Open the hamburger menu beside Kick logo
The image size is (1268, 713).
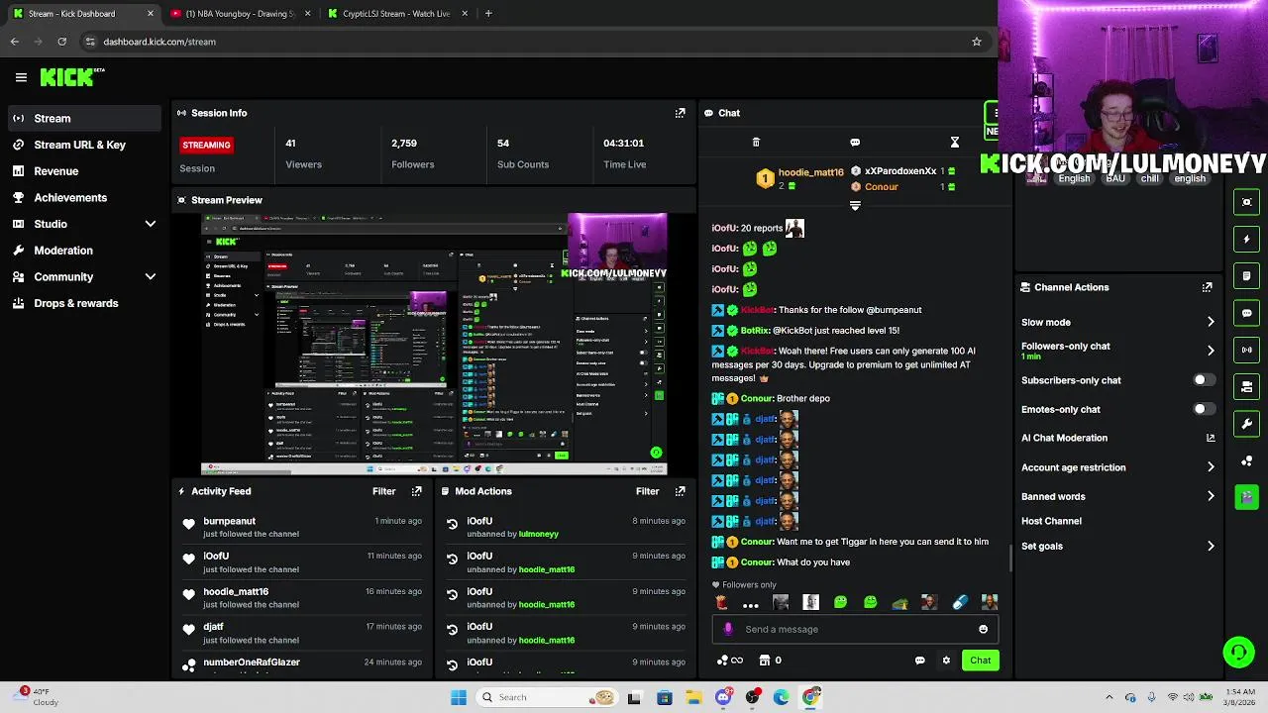[x=21, y=77]
